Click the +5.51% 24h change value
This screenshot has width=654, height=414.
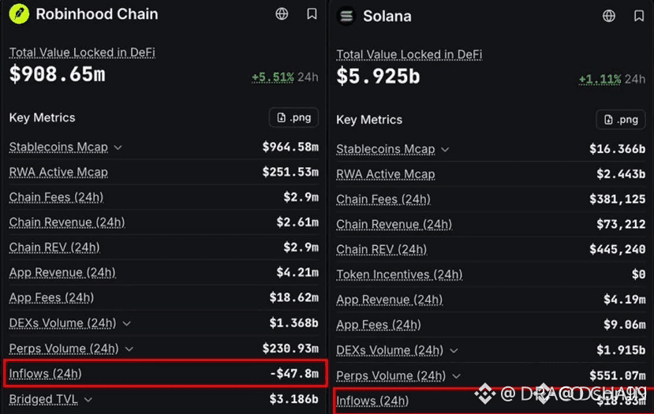tap(273, 77)
